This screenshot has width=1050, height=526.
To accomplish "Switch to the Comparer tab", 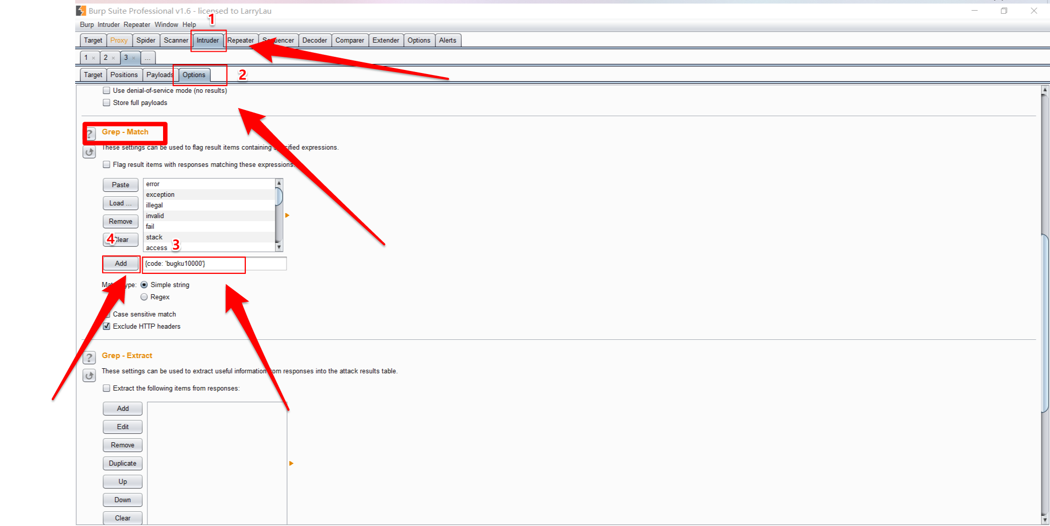I will (x=349, y=41).
